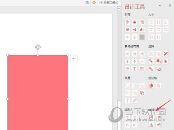The height and width of the screenshot is (130, 174).
Task: Click the horizontal center align icon under 对齐
Action: coord(135,22)
